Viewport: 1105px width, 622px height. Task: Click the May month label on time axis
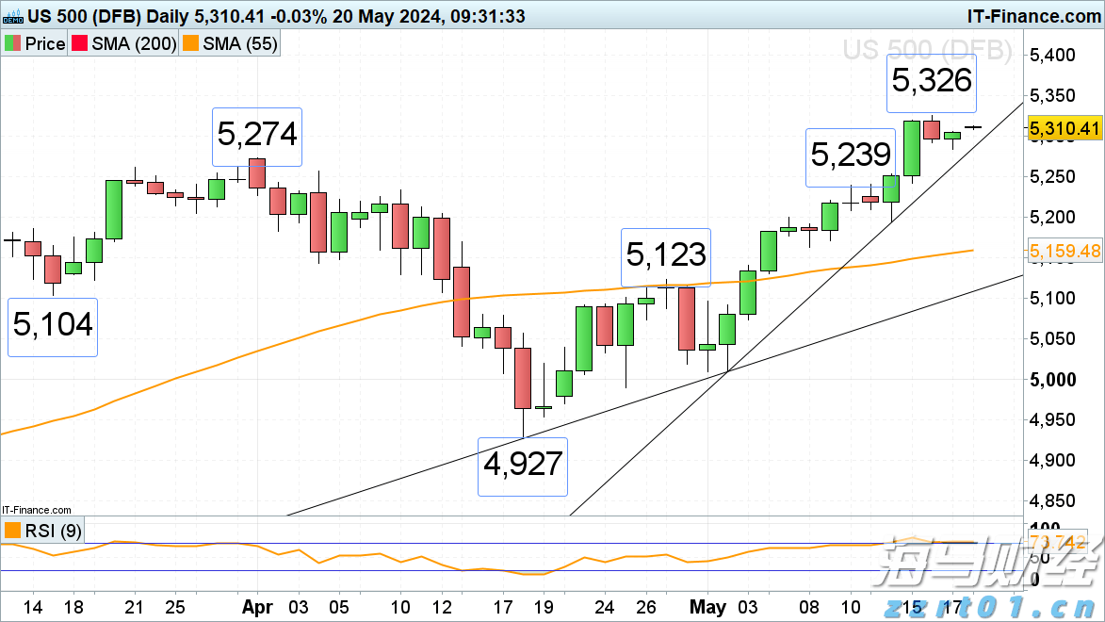(x=708, y=606)
